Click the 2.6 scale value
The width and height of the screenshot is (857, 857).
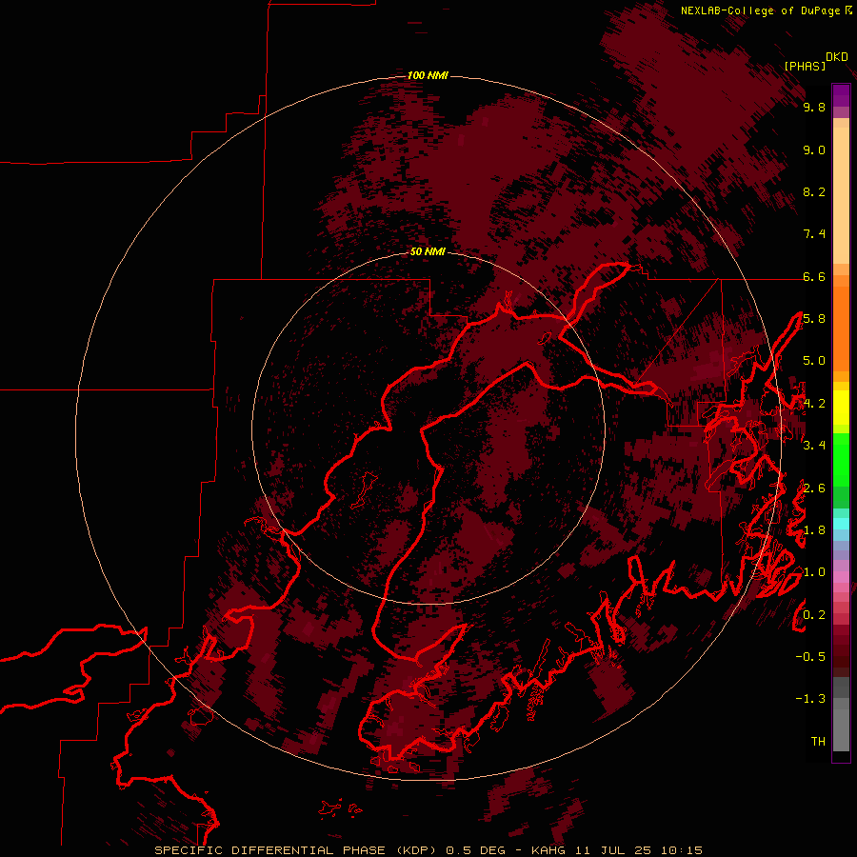pyautogui.click(x=814, y=488)
